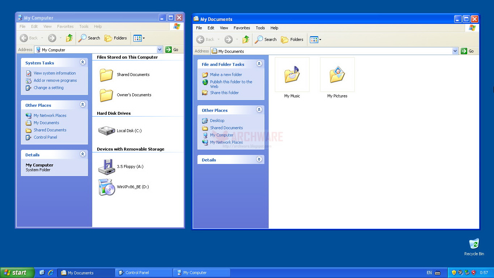Click the Up folder icon in My Documents window
The width and height of the screenshot is (494, 278).
pyautogui.click(x=246, y=39)
